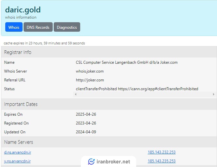Click the 'Referral URL' field label
The image size is (217, 167).
(15, 80)
